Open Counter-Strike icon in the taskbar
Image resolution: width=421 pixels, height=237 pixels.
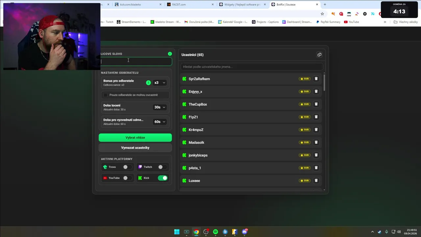pyautogui.click(x=235, y=232)
